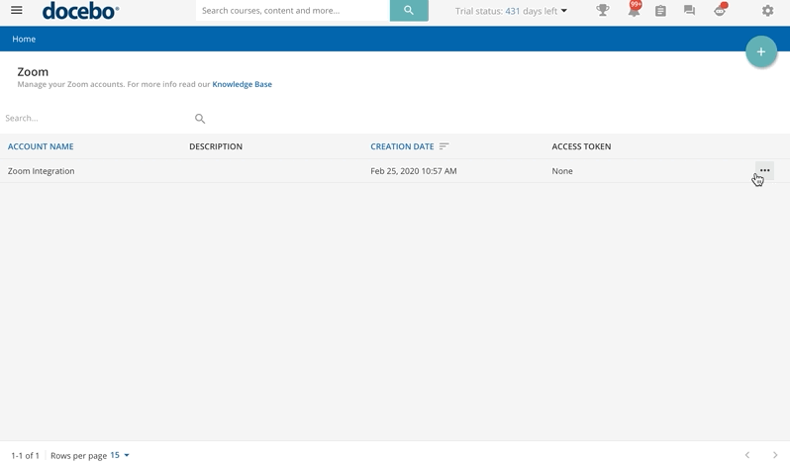Click the Feb 25, 2020 10:57 AM cell
The image size is (790, 465).
point(414,171)
